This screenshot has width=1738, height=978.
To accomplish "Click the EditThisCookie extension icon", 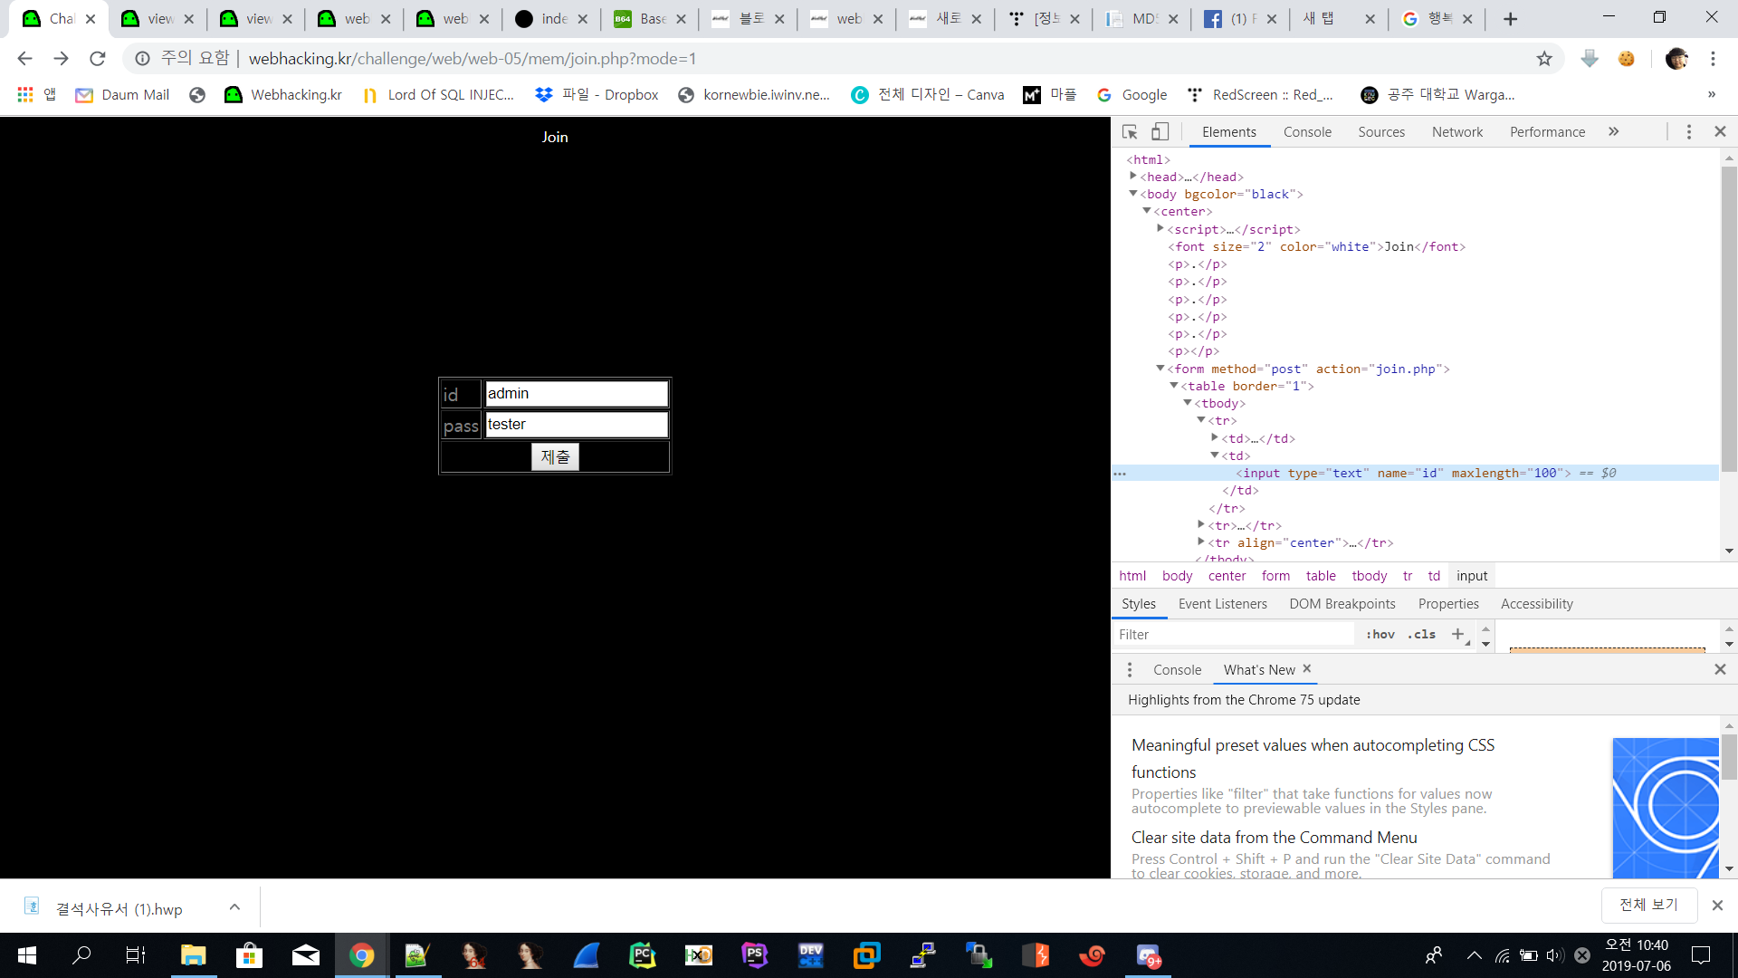I will coord(1627,59).
